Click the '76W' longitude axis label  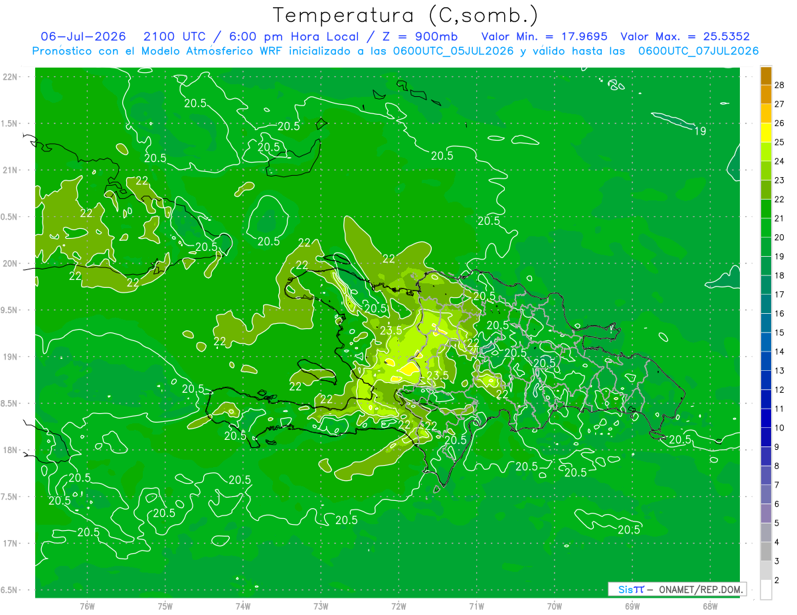tap(87, 606)
